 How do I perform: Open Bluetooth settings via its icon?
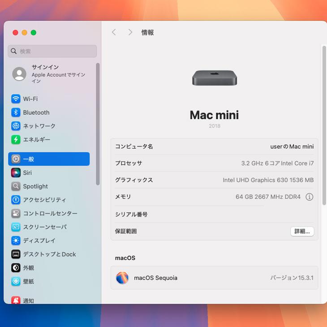[16, 112]
